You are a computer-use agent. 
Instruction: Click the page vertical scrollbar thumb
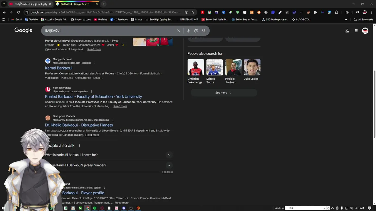point(374,104)
